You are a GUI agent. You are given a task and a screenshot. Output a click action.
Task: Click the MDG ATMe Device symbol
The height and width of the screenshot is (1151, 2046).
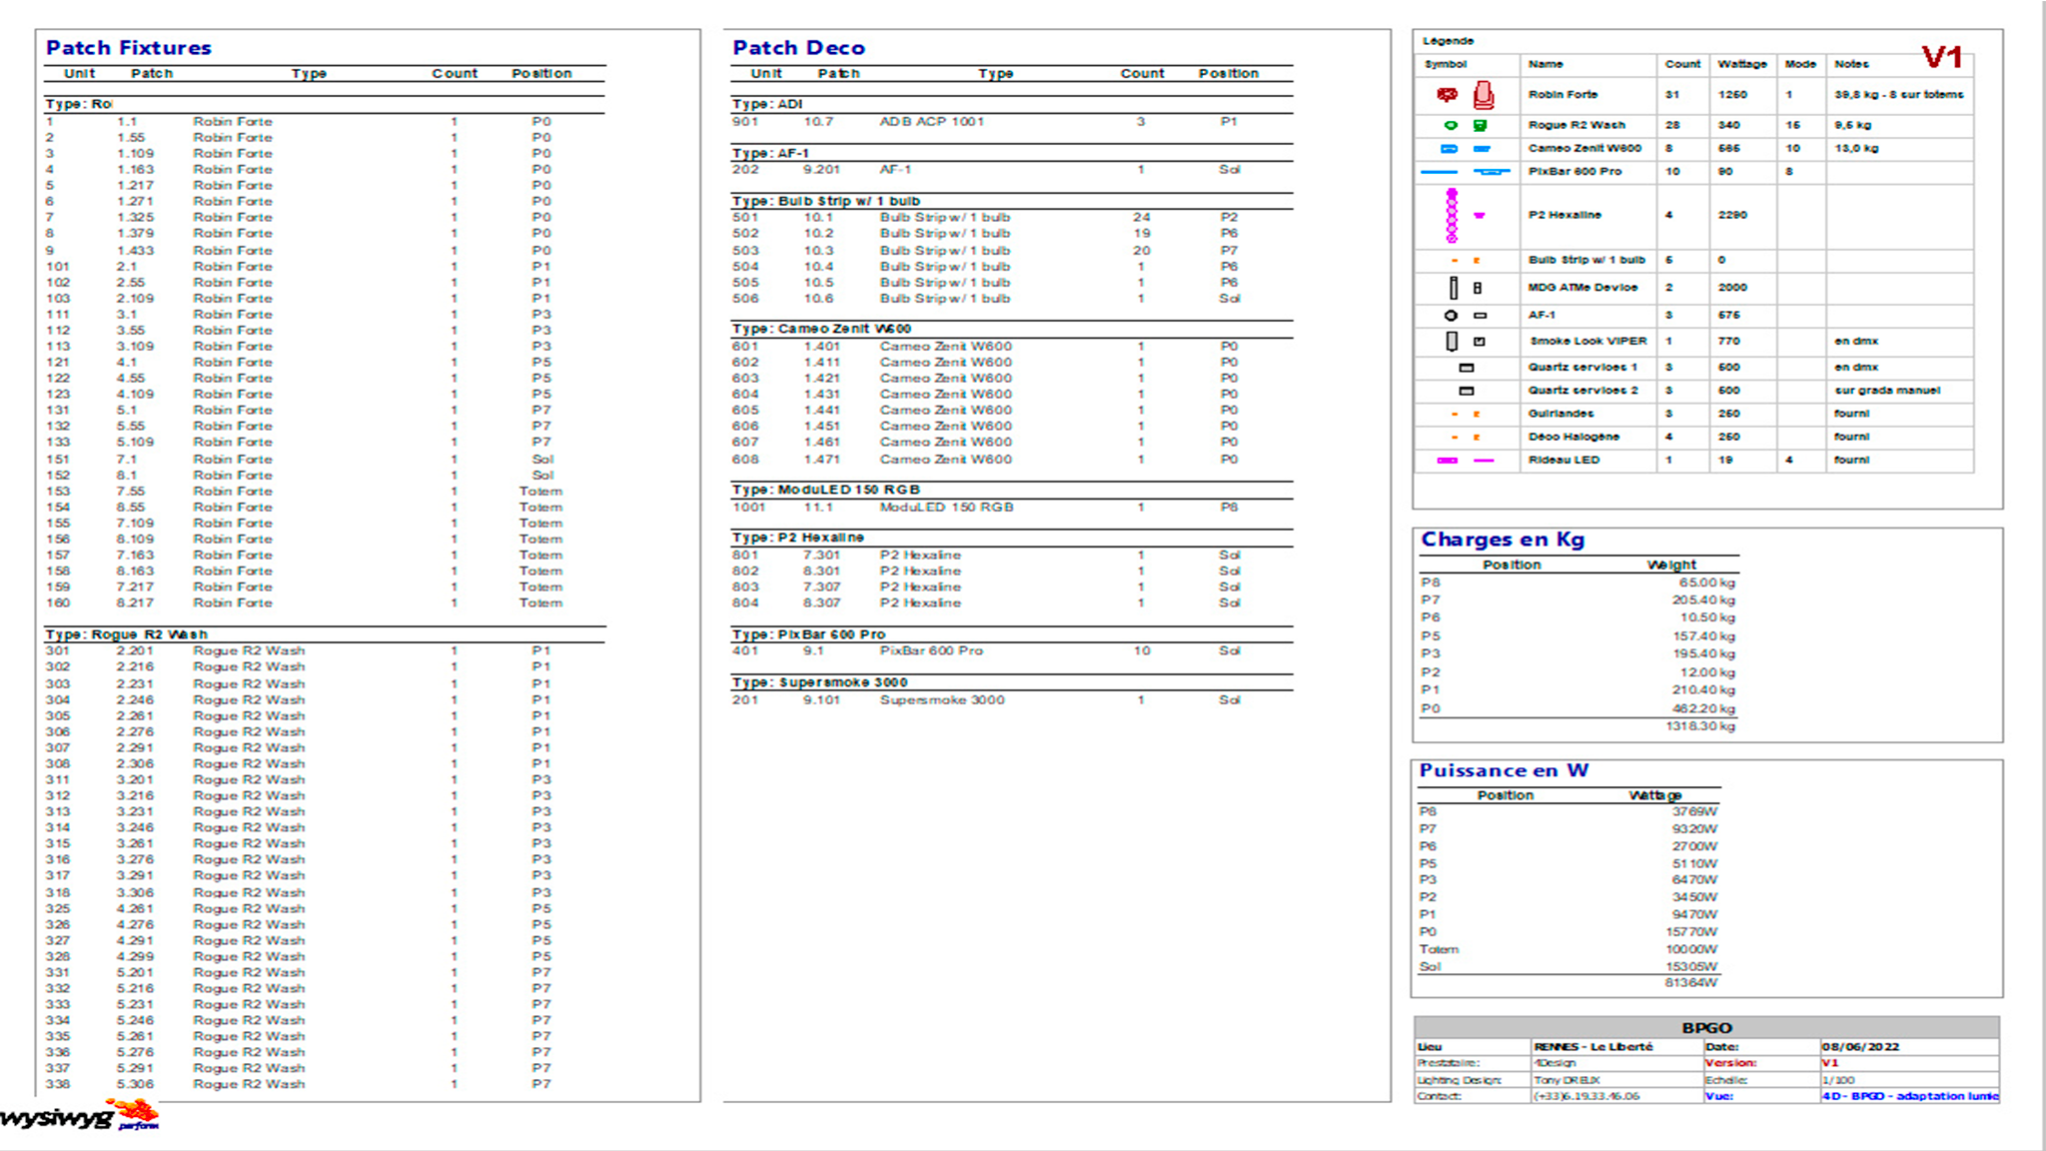point(1454,288)
